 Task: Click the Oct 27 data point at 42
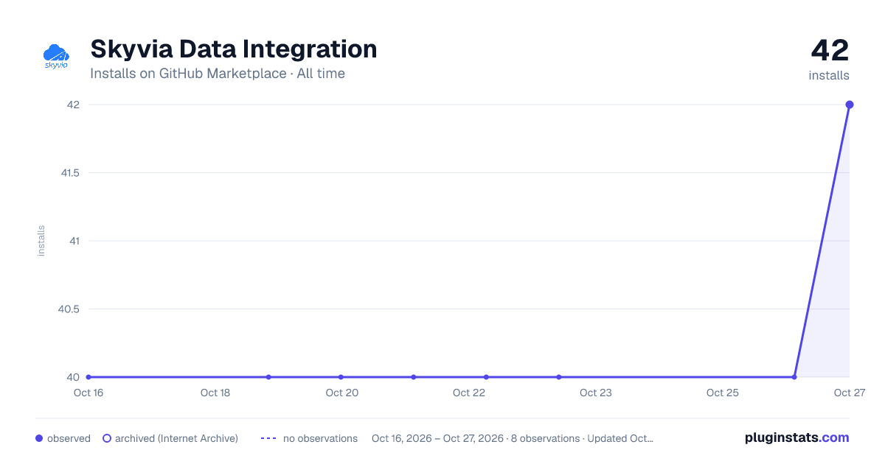coord(850,105)
